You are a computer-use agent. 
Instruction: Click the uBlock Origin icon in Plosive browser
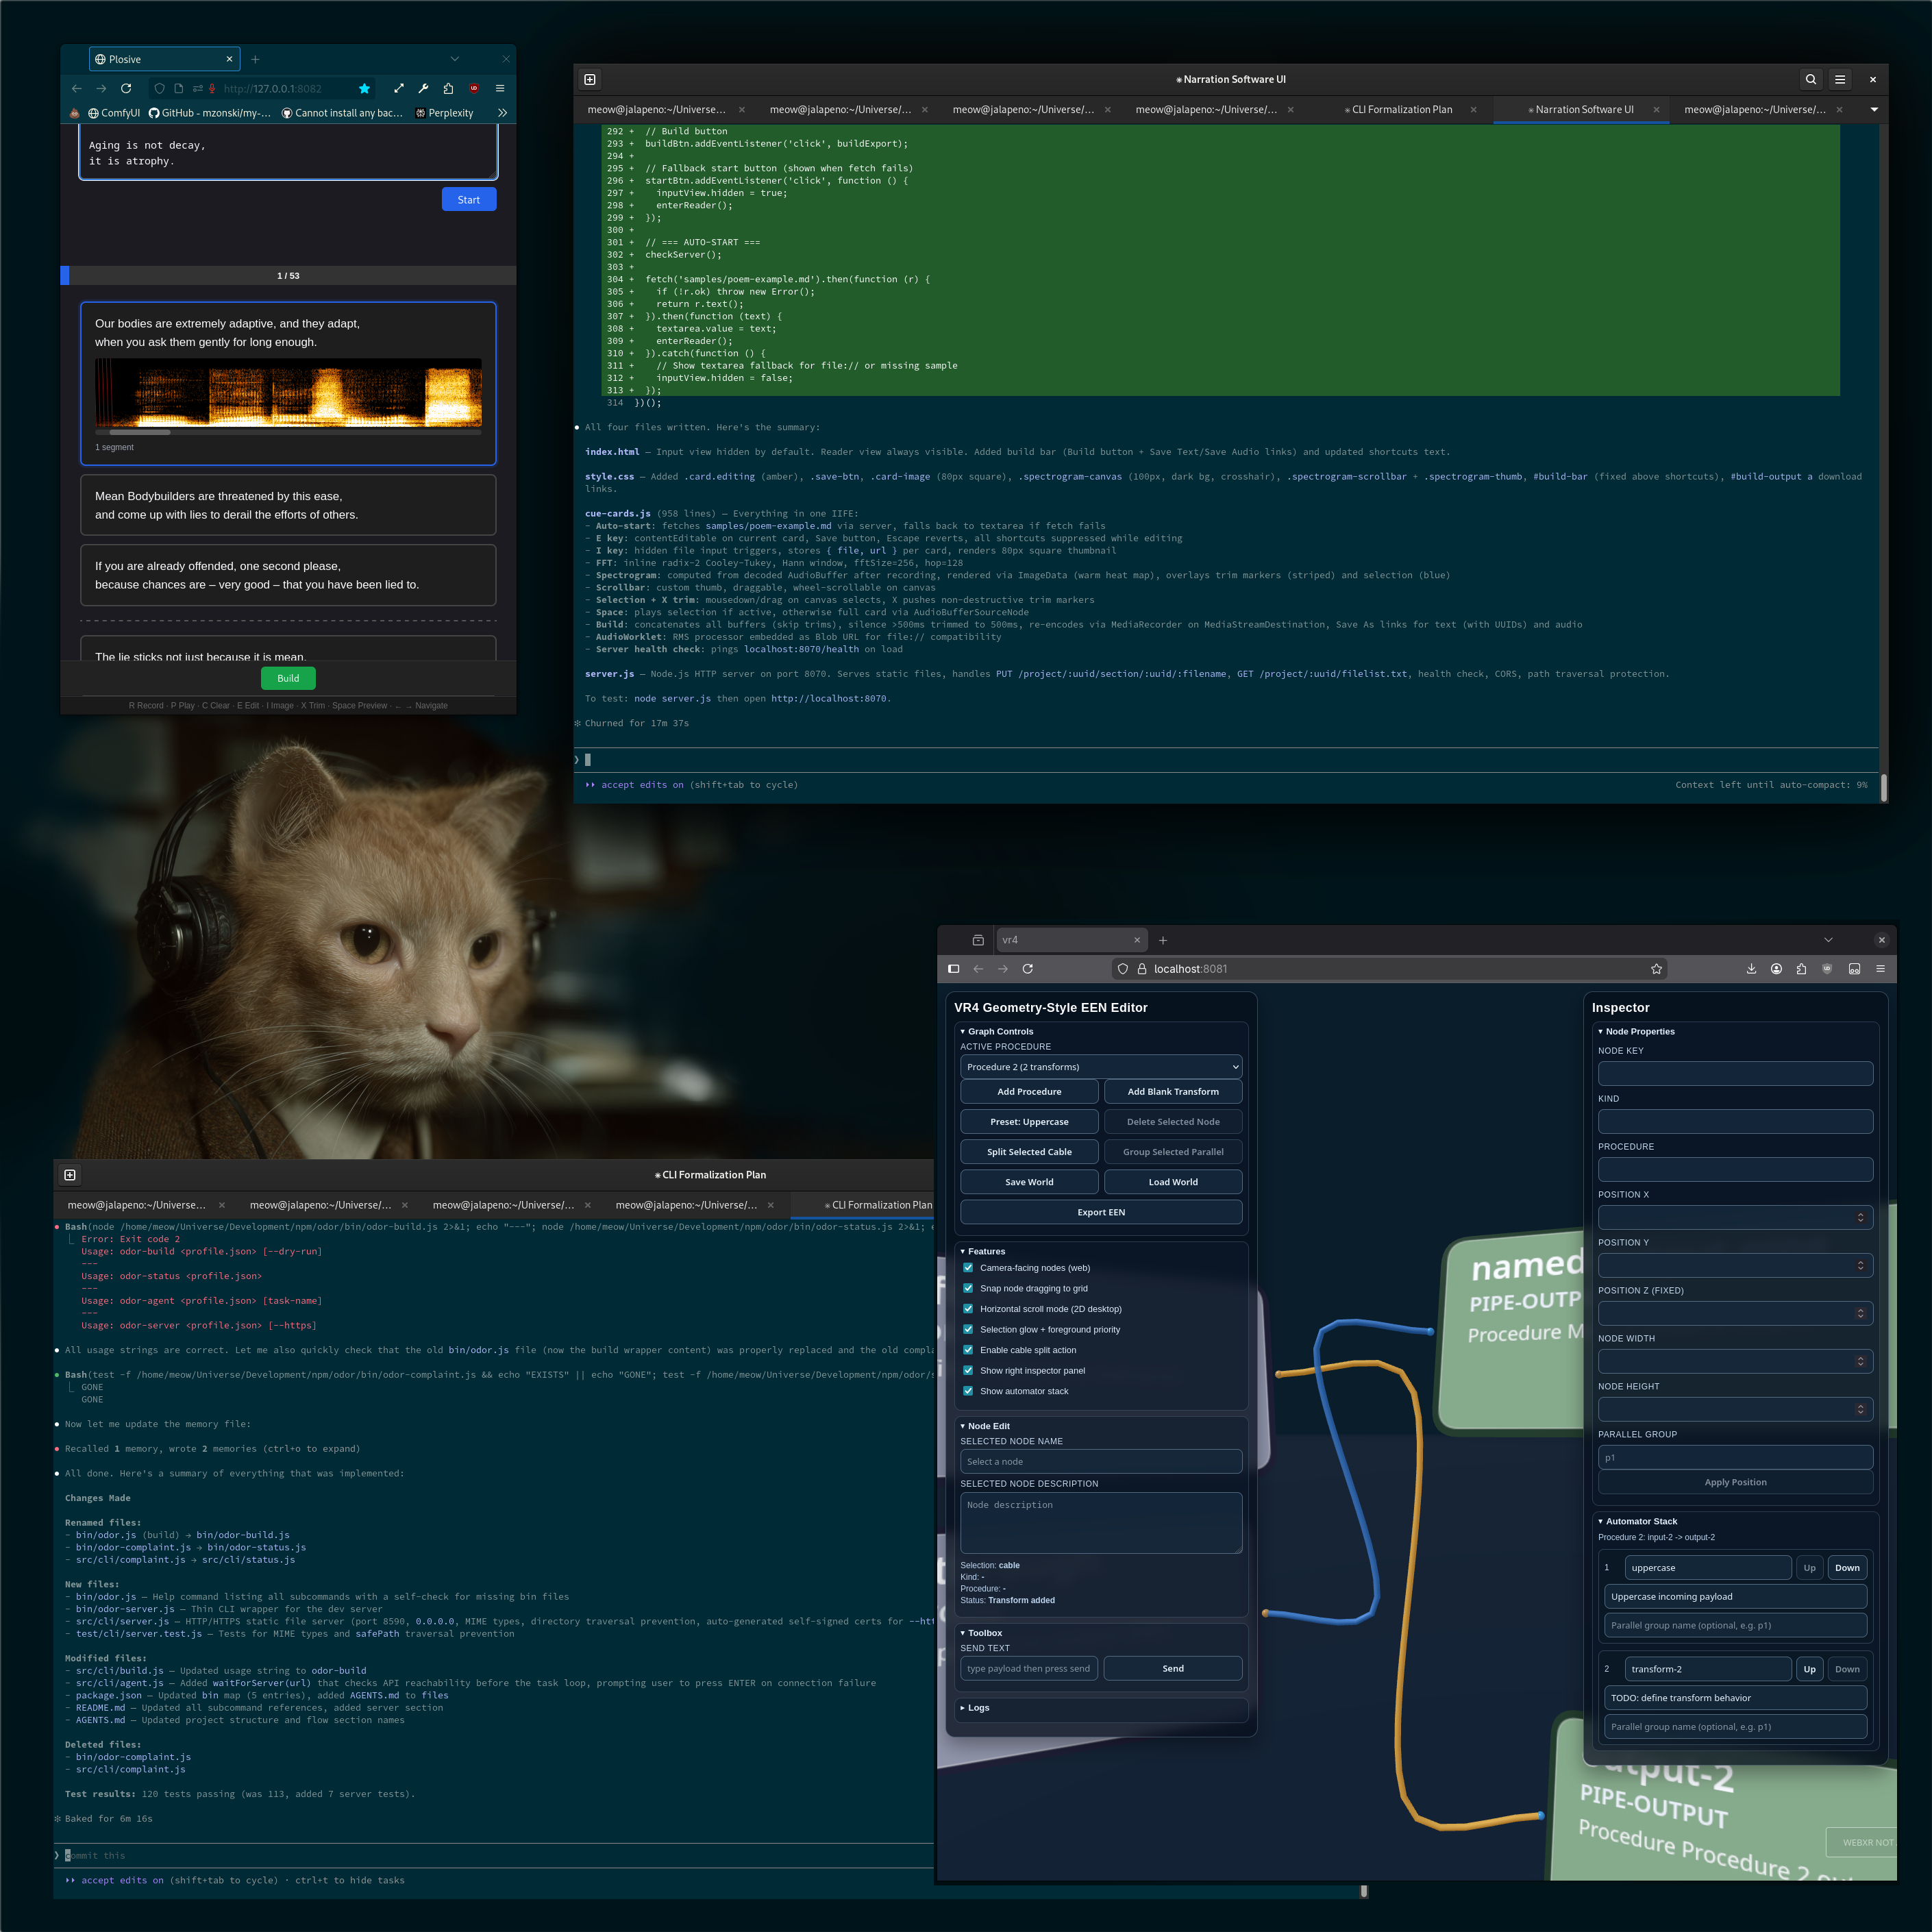pyautogui.click(x=474, y=89)
